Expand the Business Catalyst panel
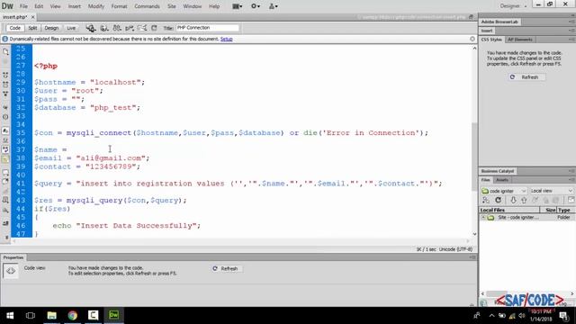 point(498,171)
